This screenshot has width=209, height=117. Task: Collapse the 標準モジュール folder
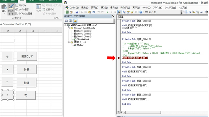69,42
